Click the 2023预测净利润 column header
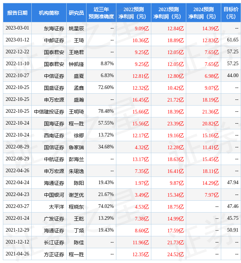The height and width of the screenshot is (263, 241). pyautogui.click(x=168, y=13)
